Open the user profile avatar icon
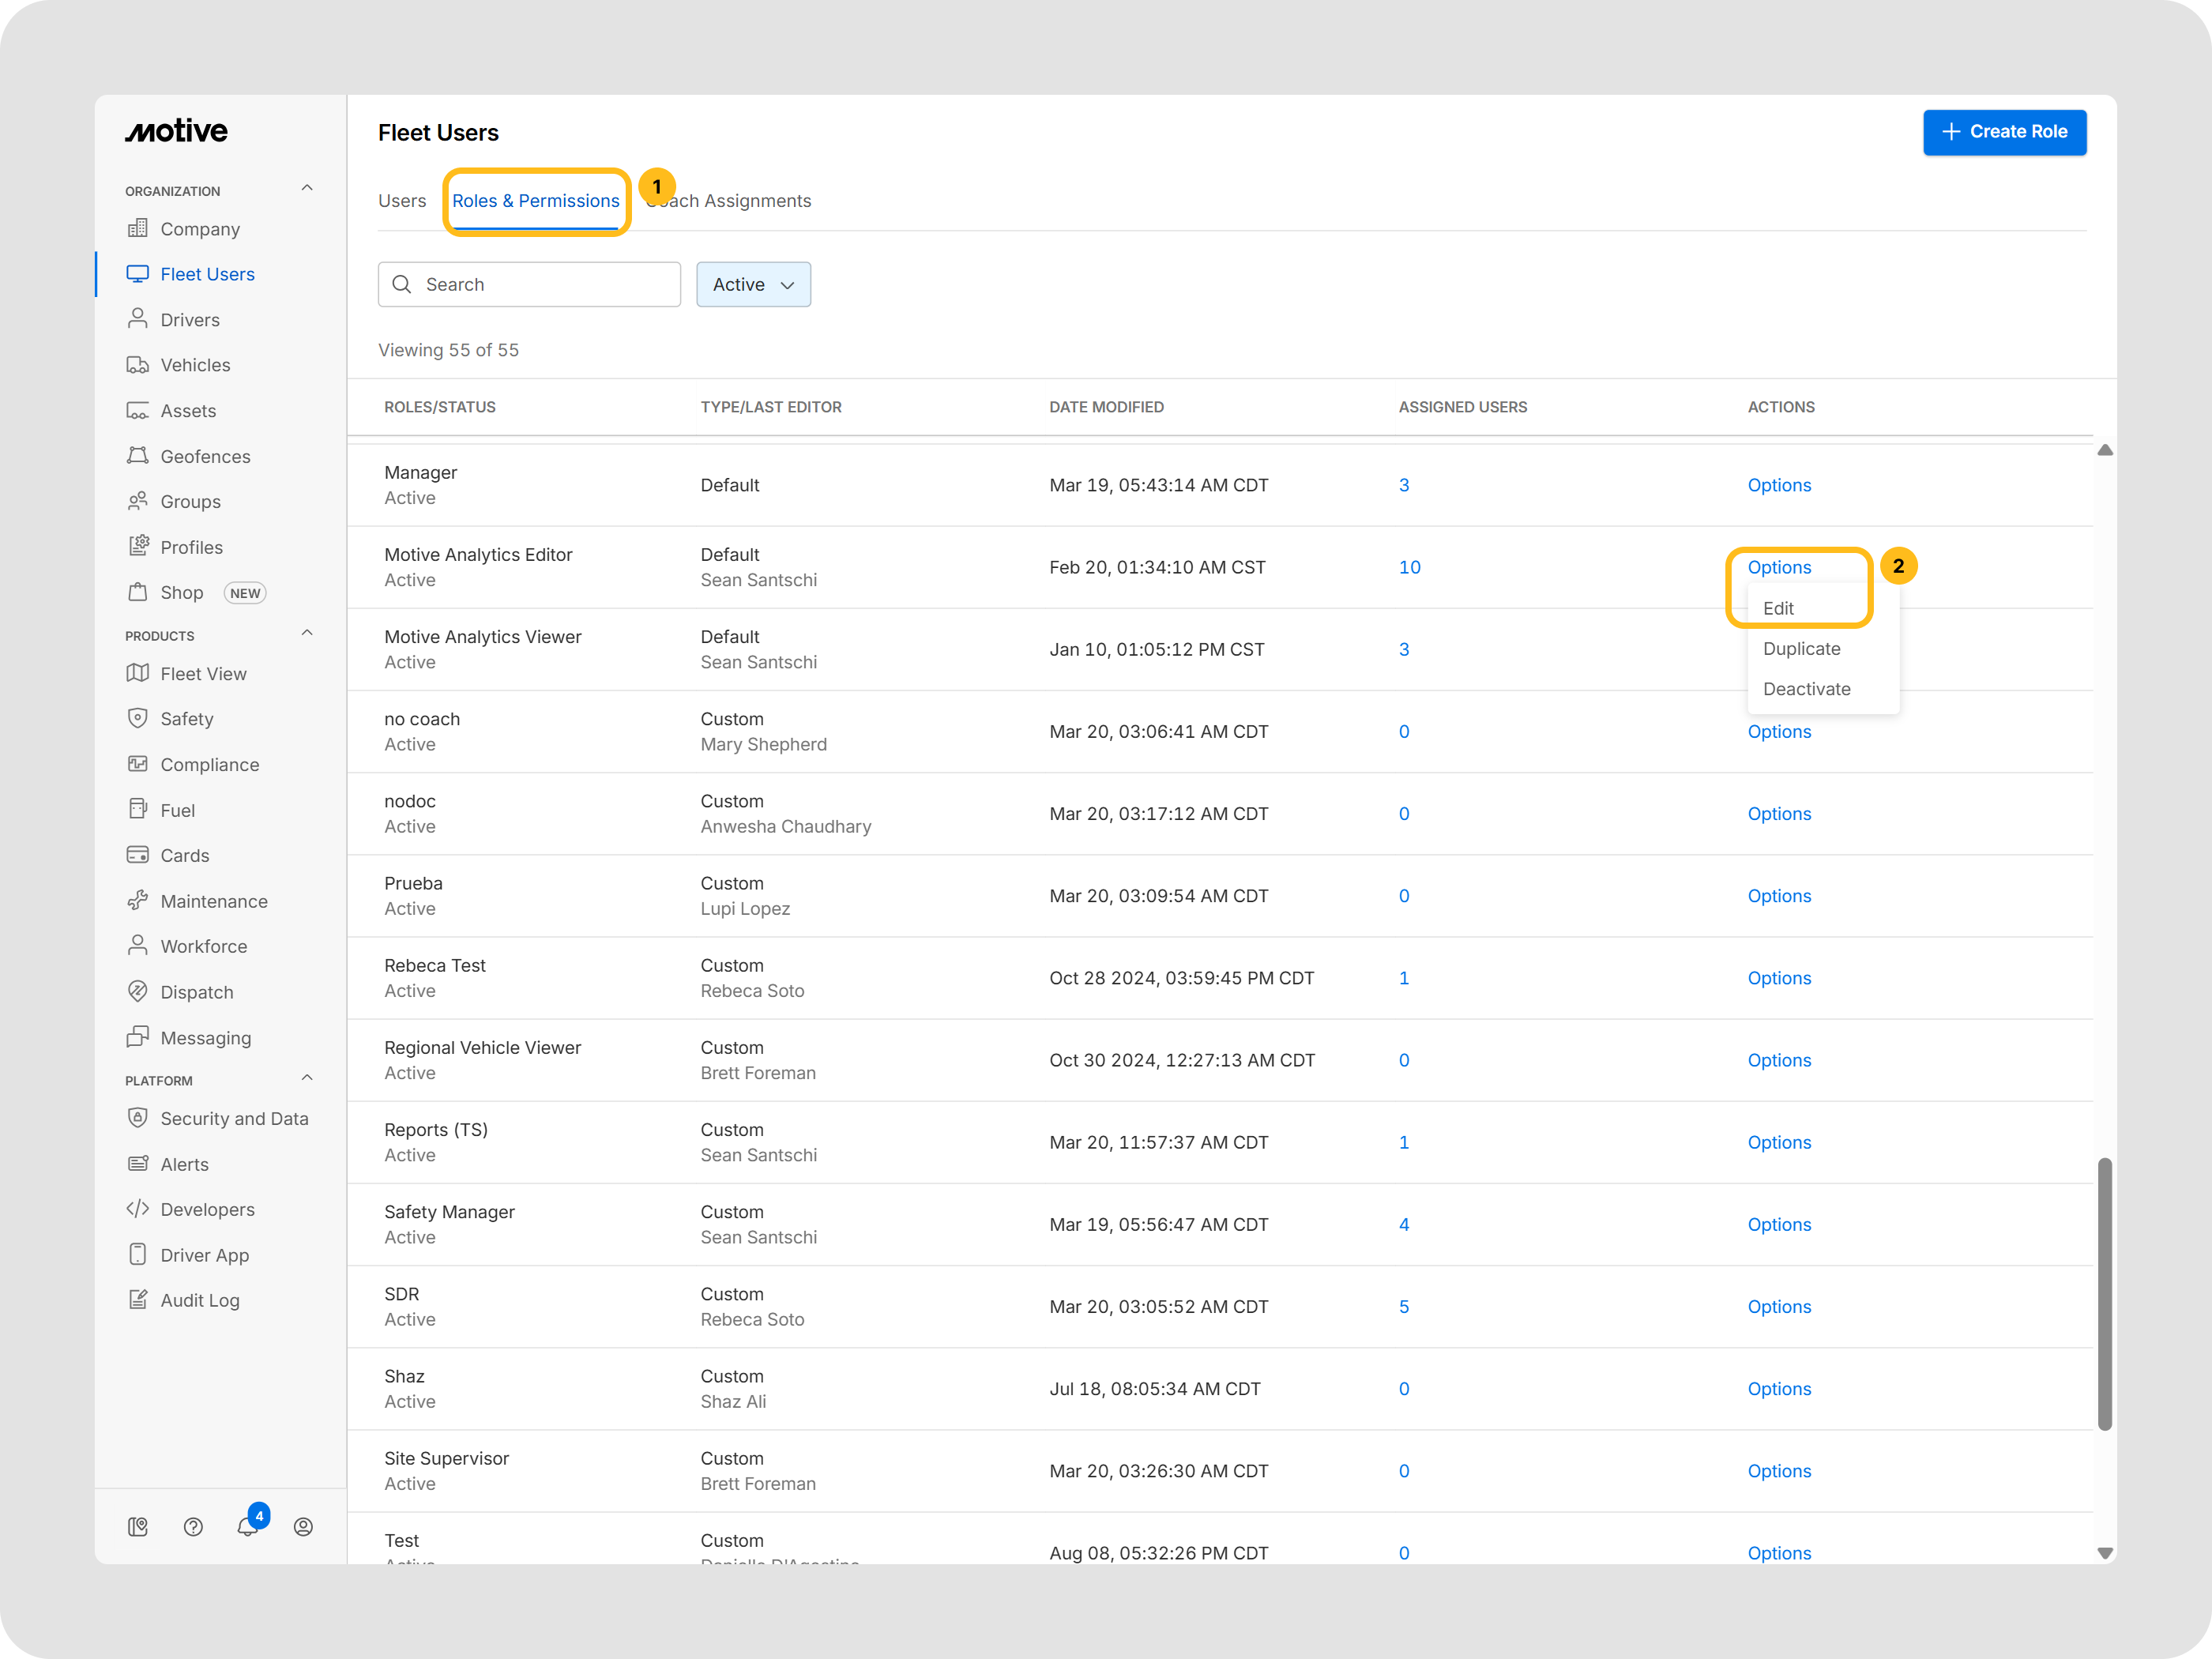 click(x=303, y=1526)
